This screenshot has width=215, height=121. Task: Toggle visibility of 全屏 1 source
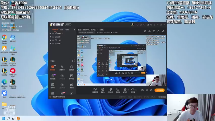click(x=50, y=44)
